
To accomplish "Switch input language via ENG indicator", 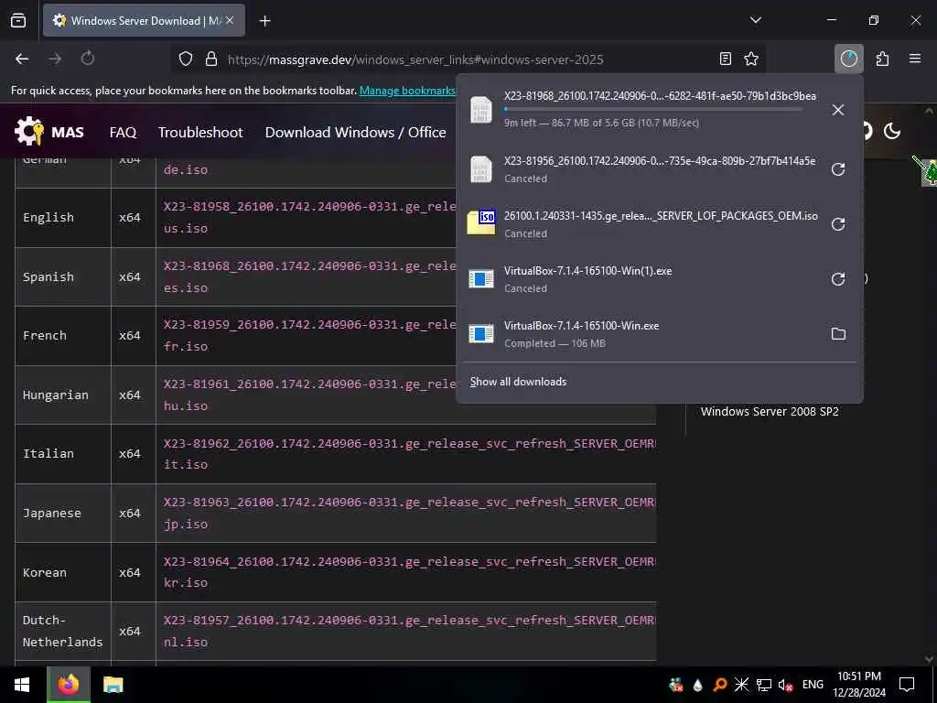I will (813, 685).
